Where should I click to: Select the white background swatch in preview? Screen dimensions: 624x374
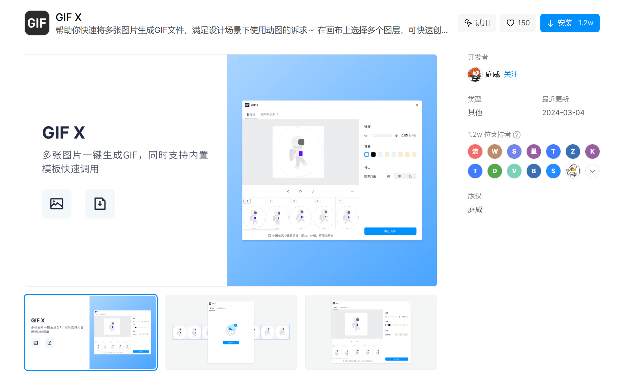(367, 155)
